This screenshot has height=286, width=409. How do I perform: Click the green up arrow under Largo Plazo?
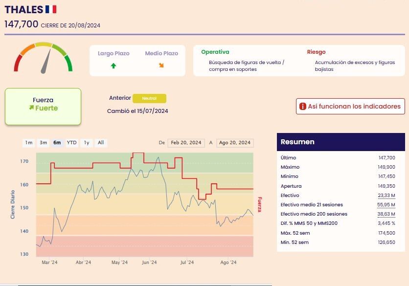point(113,66)
